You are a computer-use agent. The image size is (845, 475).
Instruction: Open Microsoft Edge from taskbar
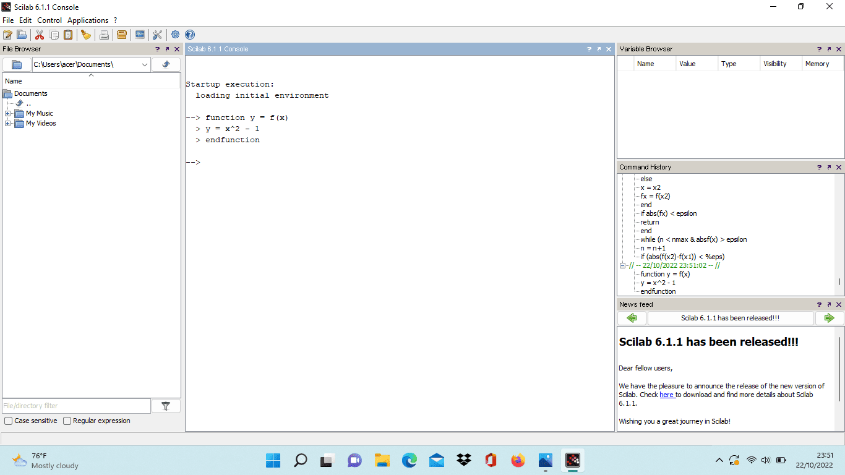pos(409,460)
